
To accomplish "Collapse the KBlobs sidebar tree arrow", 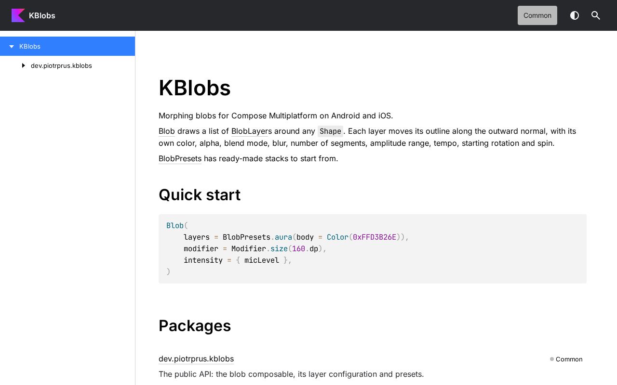I will (12, 46).
